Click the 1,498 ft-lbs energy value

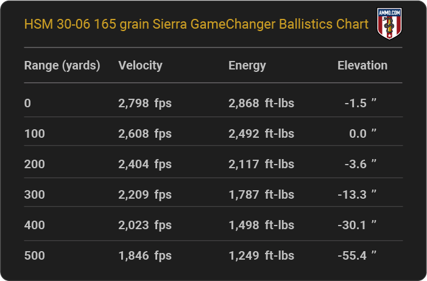pos(261,225)
